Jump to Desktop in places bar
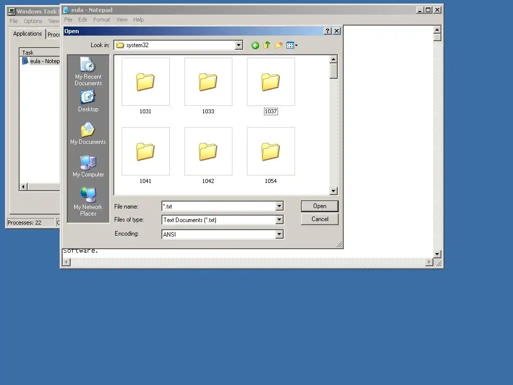 pyautogui.click(x=88, y=101)
